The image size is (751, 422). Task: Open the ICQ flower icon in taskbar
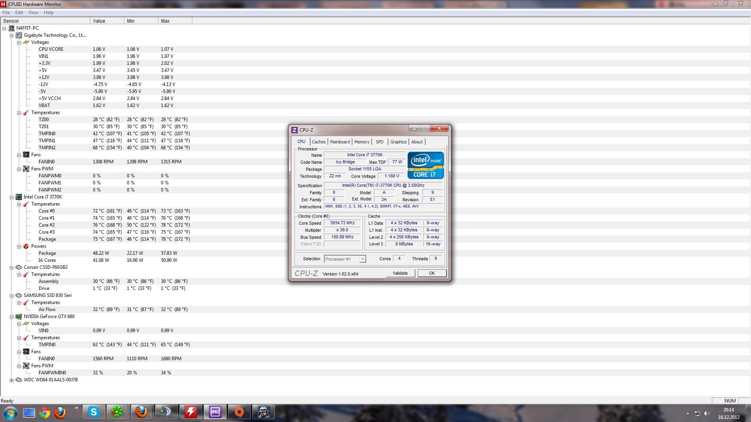click(117, 412)
